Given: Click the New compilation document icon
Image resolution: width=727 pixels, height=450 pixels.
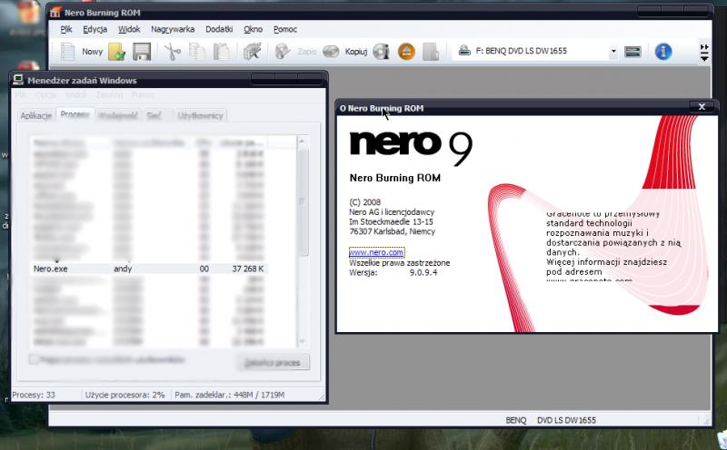Looking at the screenshot, I should coord(67,52).
